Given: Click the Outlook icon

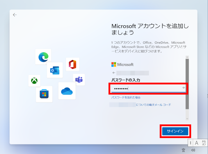Looking at the screenshot, I should pyautogui.click(x=55, y=70).
